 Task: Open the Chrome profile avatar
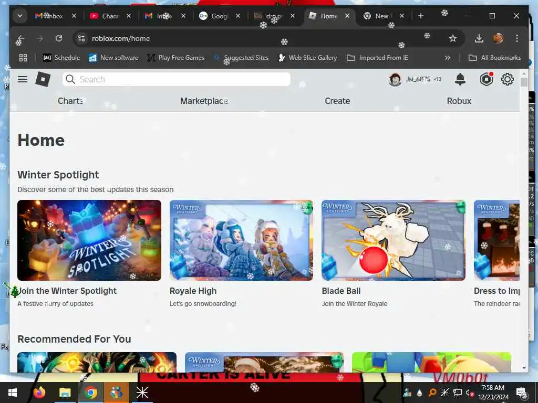pos(498,38)
